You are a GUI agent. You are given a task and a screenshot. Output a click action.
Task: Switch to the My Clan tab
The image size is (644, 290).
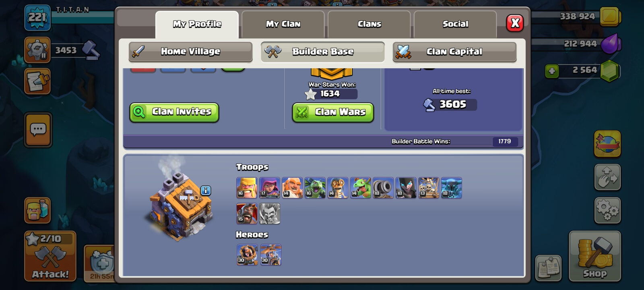(283, 24)
